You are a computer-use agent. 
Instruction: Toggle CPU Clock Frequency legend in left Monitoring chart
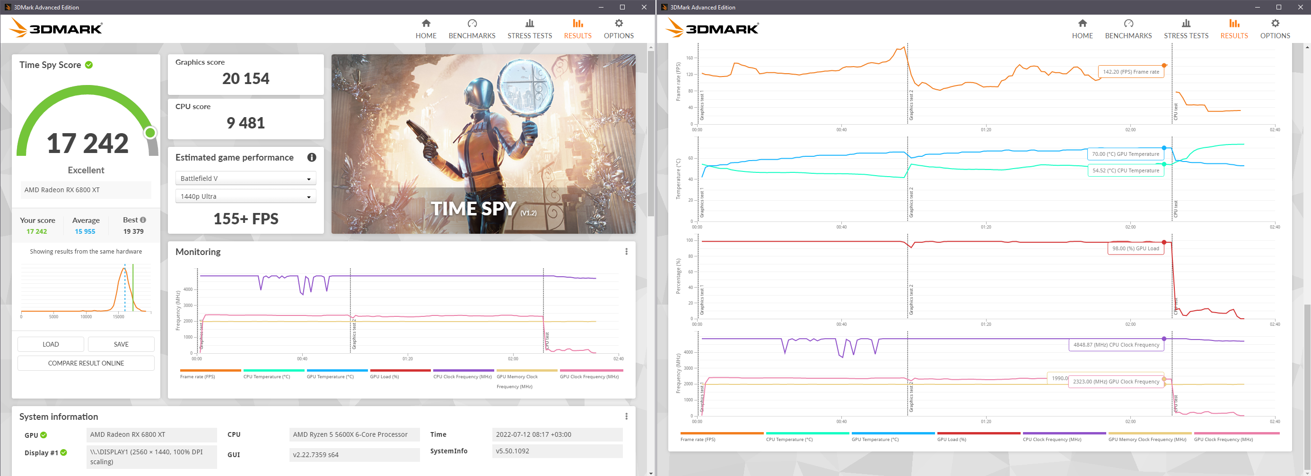click(463, 374)
